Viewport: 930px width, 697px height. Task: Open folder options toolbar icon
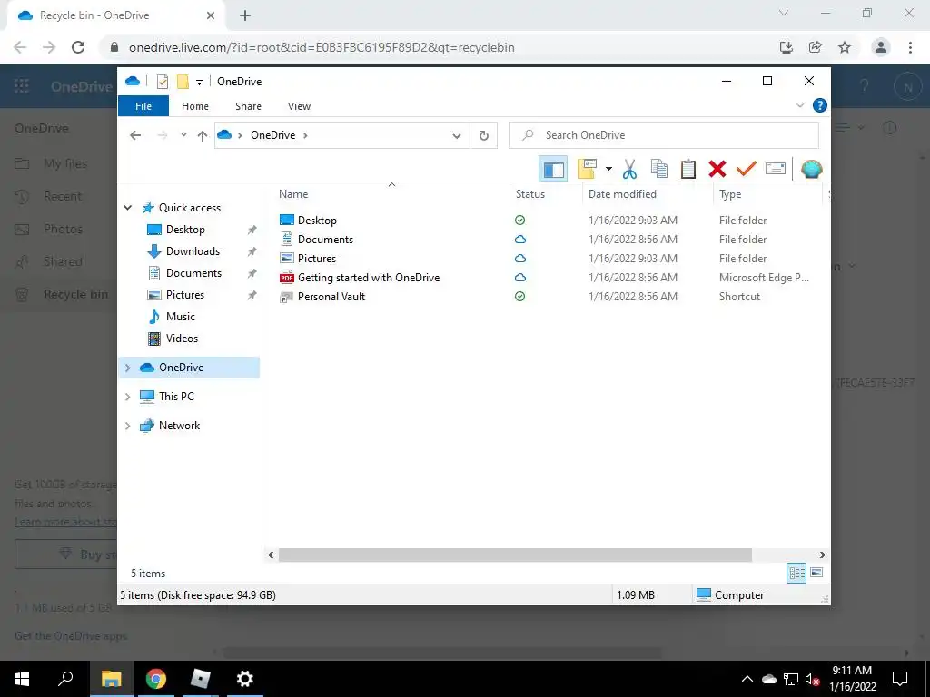coord(588,169)
